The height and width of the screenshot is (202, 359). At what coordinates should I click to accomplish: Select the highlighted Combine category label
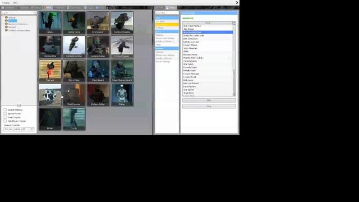12,21
